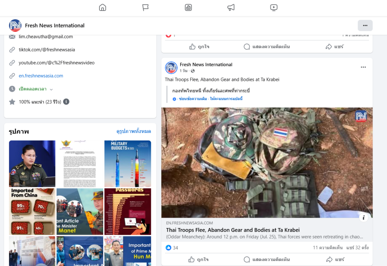
Task: Open the youtube.com freshnewsvideo link
Action: [57, 63]
